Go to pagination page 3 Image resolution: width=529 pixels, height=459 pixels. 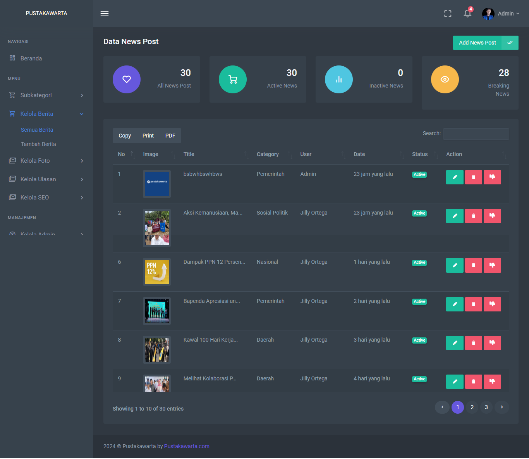coord(486,407)
